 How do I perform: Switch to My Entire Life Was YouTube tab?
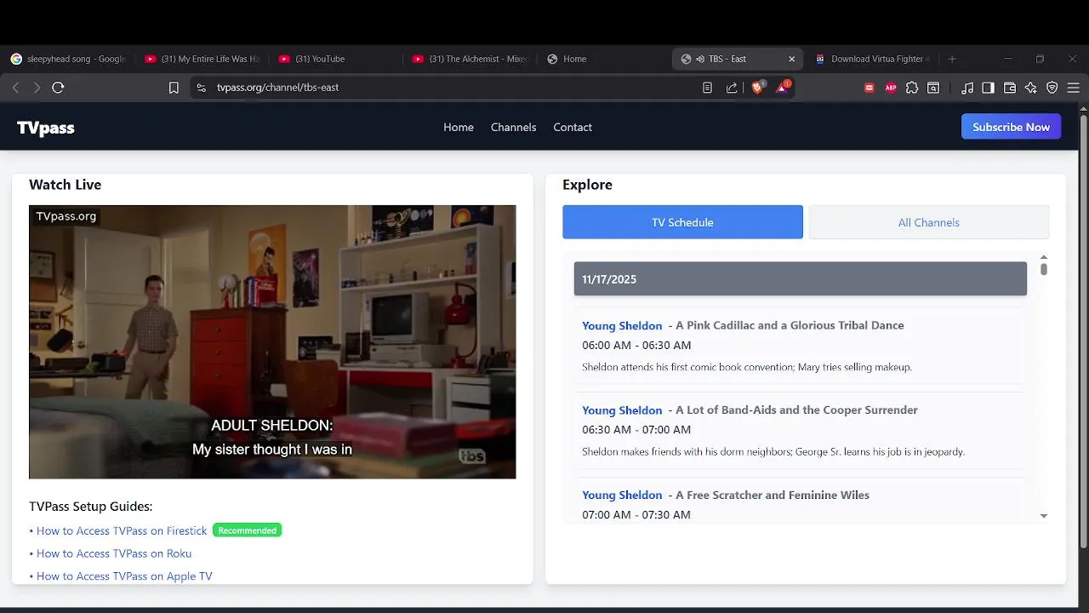[202, 59]
